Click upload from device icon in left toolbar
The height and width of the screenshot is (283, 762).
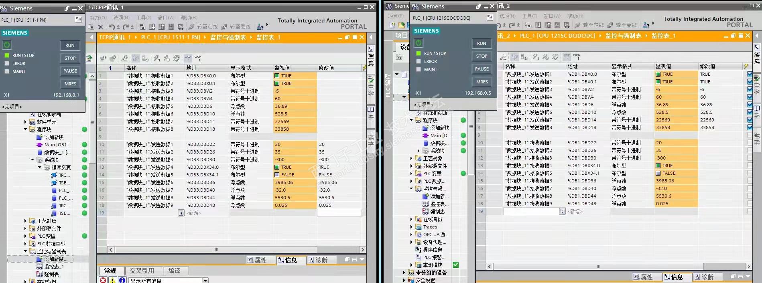coord(162,27)
